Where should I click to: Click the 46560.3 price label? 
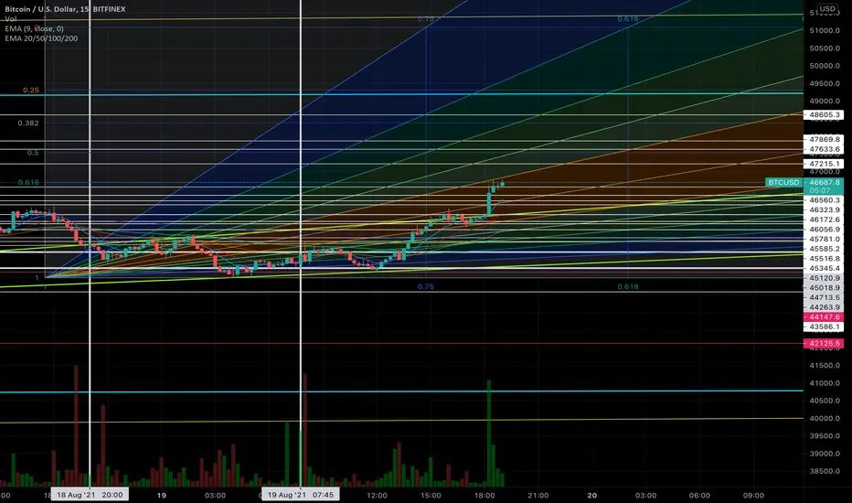click(824, 200)
